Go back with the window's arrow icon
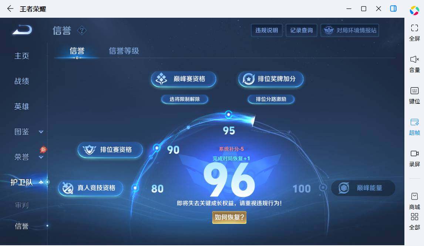424x246 pixels. pyautogui.click(x=10, y=8)
